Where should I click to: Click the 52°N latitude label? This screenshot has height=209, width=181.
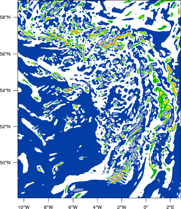[x=5, y=127]
